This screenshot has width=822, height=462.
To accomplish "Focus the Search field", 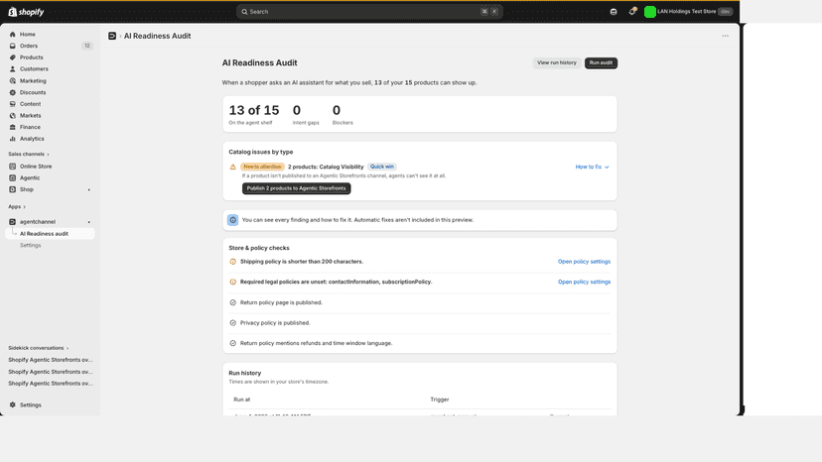I will click(369, 12).
